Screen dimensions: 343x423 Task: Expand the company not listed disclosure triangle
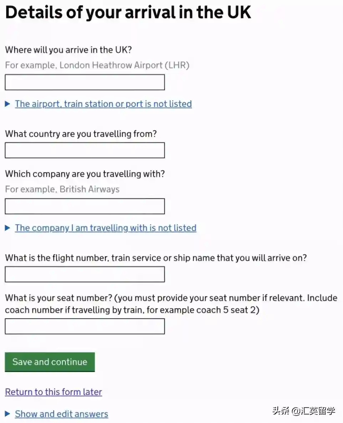(x=7, y=228)
